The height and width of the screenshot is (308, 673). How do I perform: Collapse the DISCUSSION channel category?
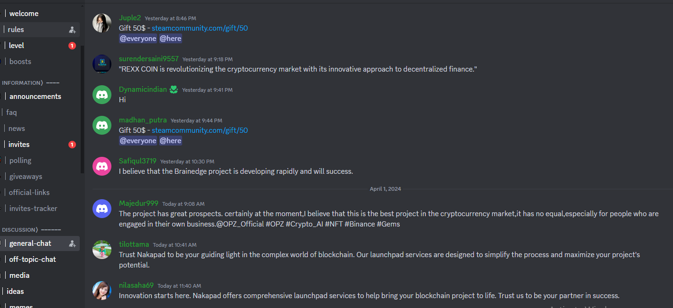31,230
